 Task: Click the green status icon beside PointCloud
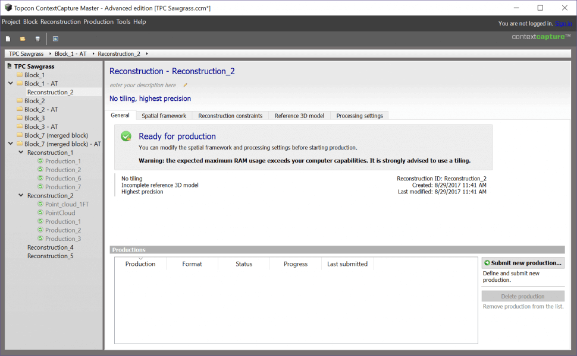click(x=40, y=212)
